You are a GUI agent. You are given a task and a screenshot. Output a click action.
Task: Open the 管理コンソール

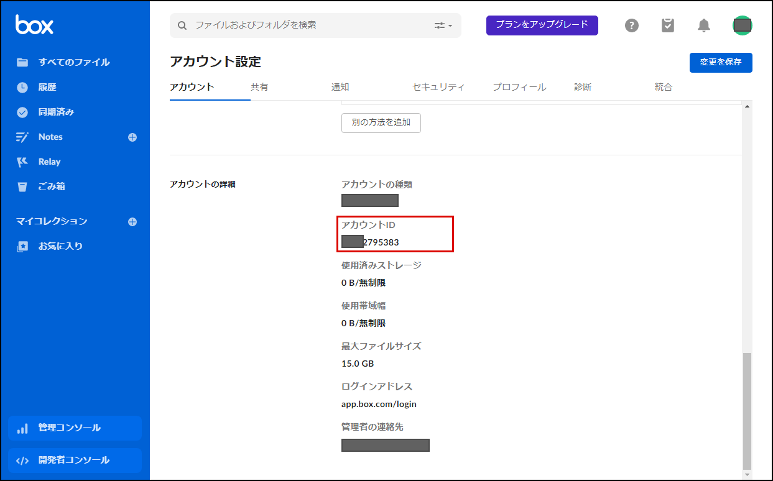[75, 428]
